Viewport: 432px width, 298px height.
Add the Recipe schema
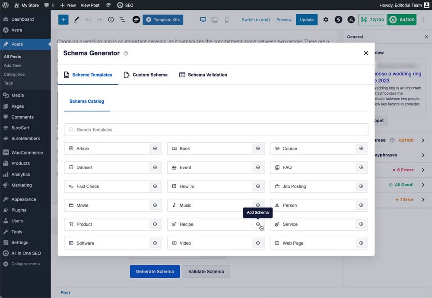pyautogui.click(x=258, y=224)
